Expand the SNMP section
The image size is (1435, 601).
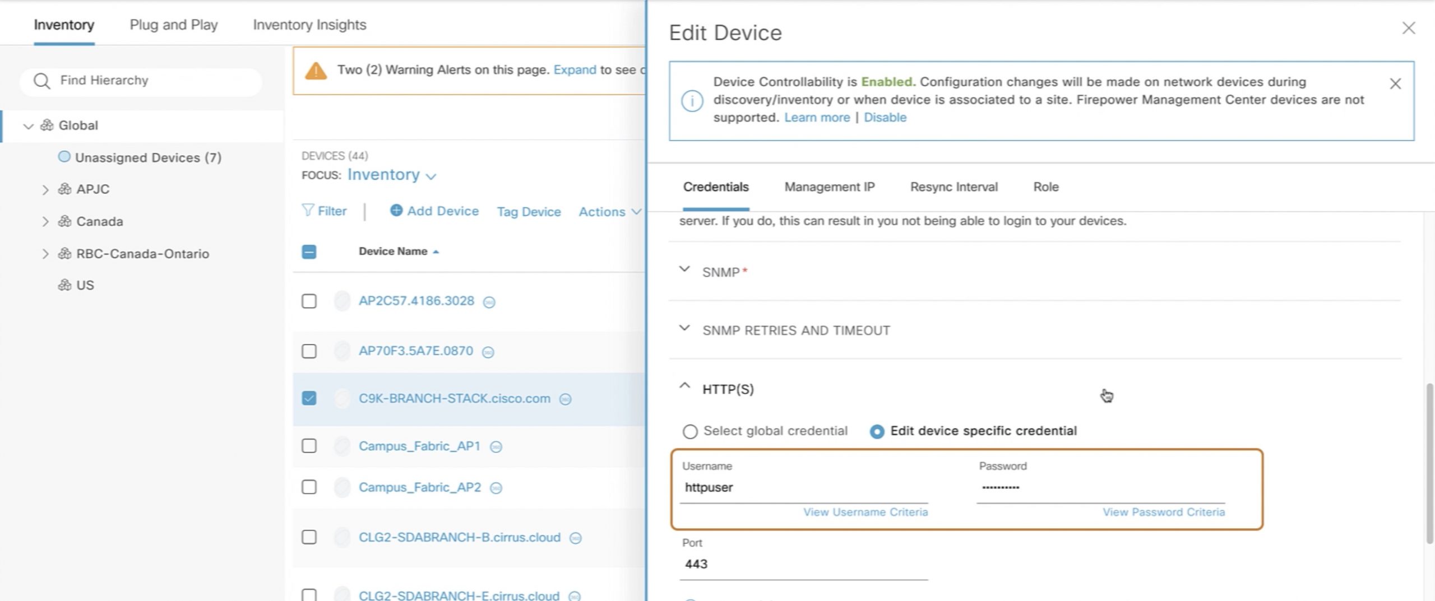click(684, 269)
